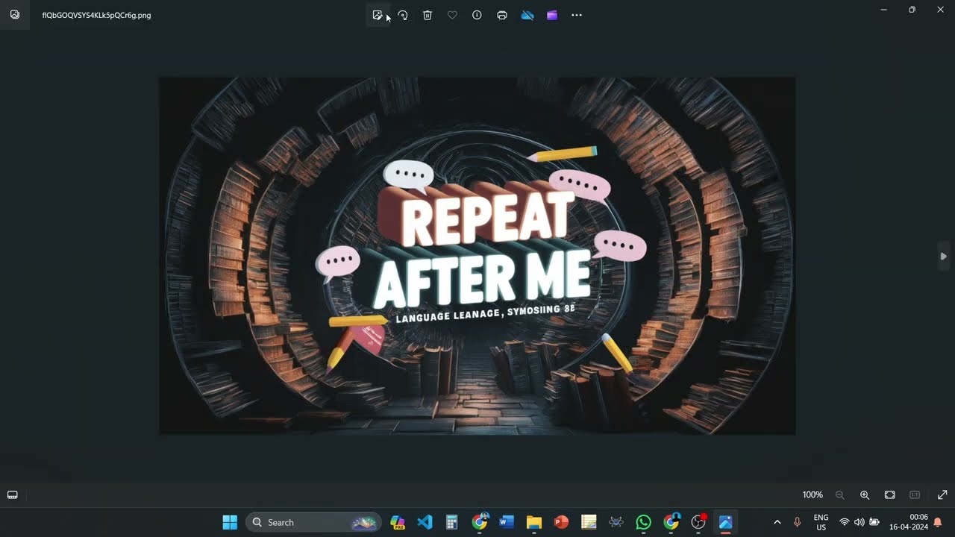Open File Explorer from the taskbar
The image size is (955, 537).
(534, 522)
